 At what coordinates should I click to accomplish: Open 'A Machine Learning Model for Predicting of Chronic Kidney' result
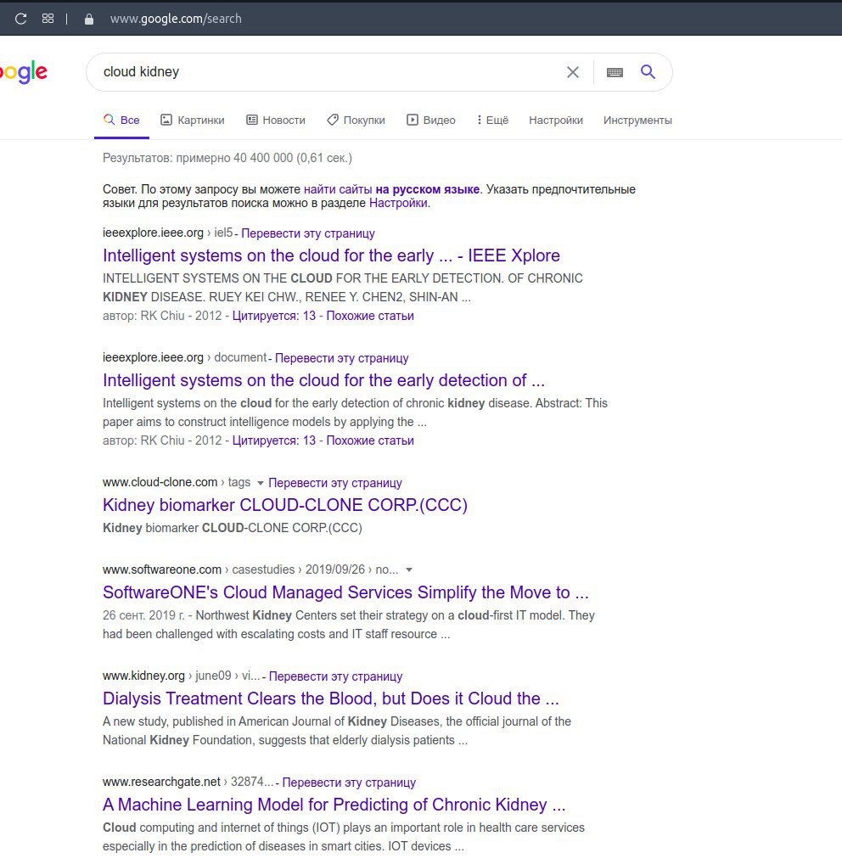point(334,805)
